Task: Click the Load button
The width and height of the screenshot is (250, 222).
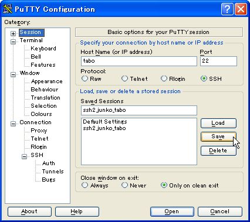Action: point(218,123)
